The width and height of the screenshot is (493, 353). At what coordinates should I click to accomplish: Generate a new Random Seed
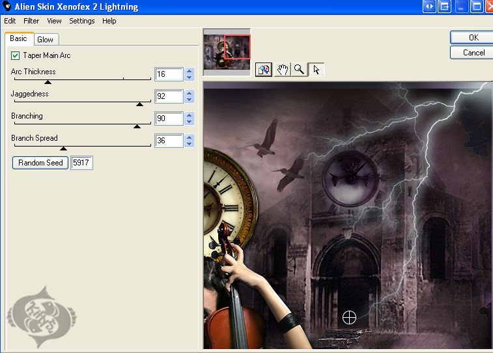[40, 163]
